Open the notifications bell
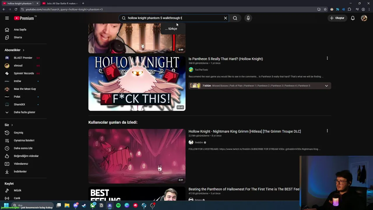This screenshot has width=373, height=210. (x=353, y=18)
